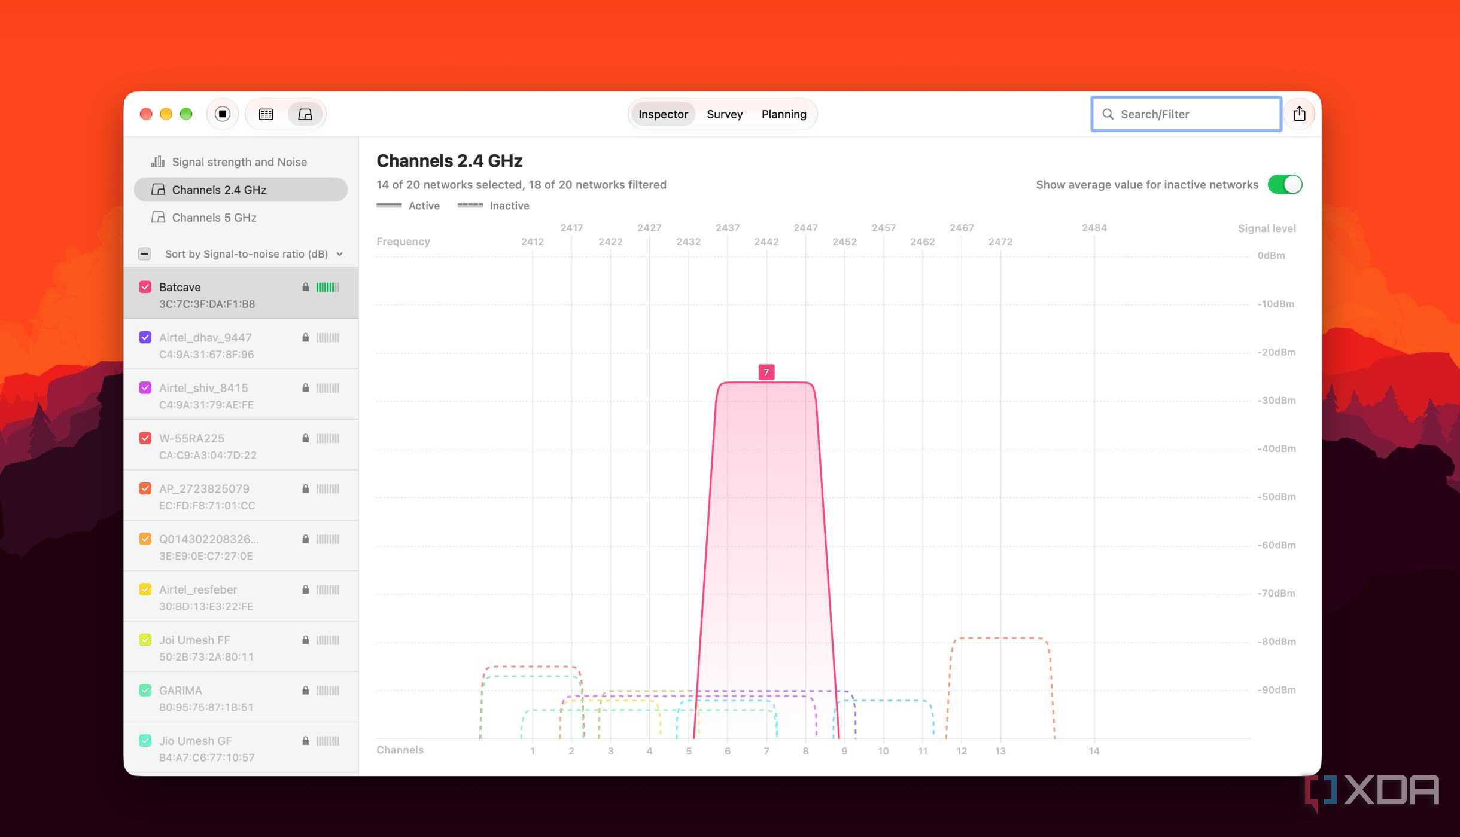Image resolution: width=1460 pixels, height=837 pixels.
Task: Click the Channels 5 GHz sidebar icon
Action: click(x=158, y=217)
